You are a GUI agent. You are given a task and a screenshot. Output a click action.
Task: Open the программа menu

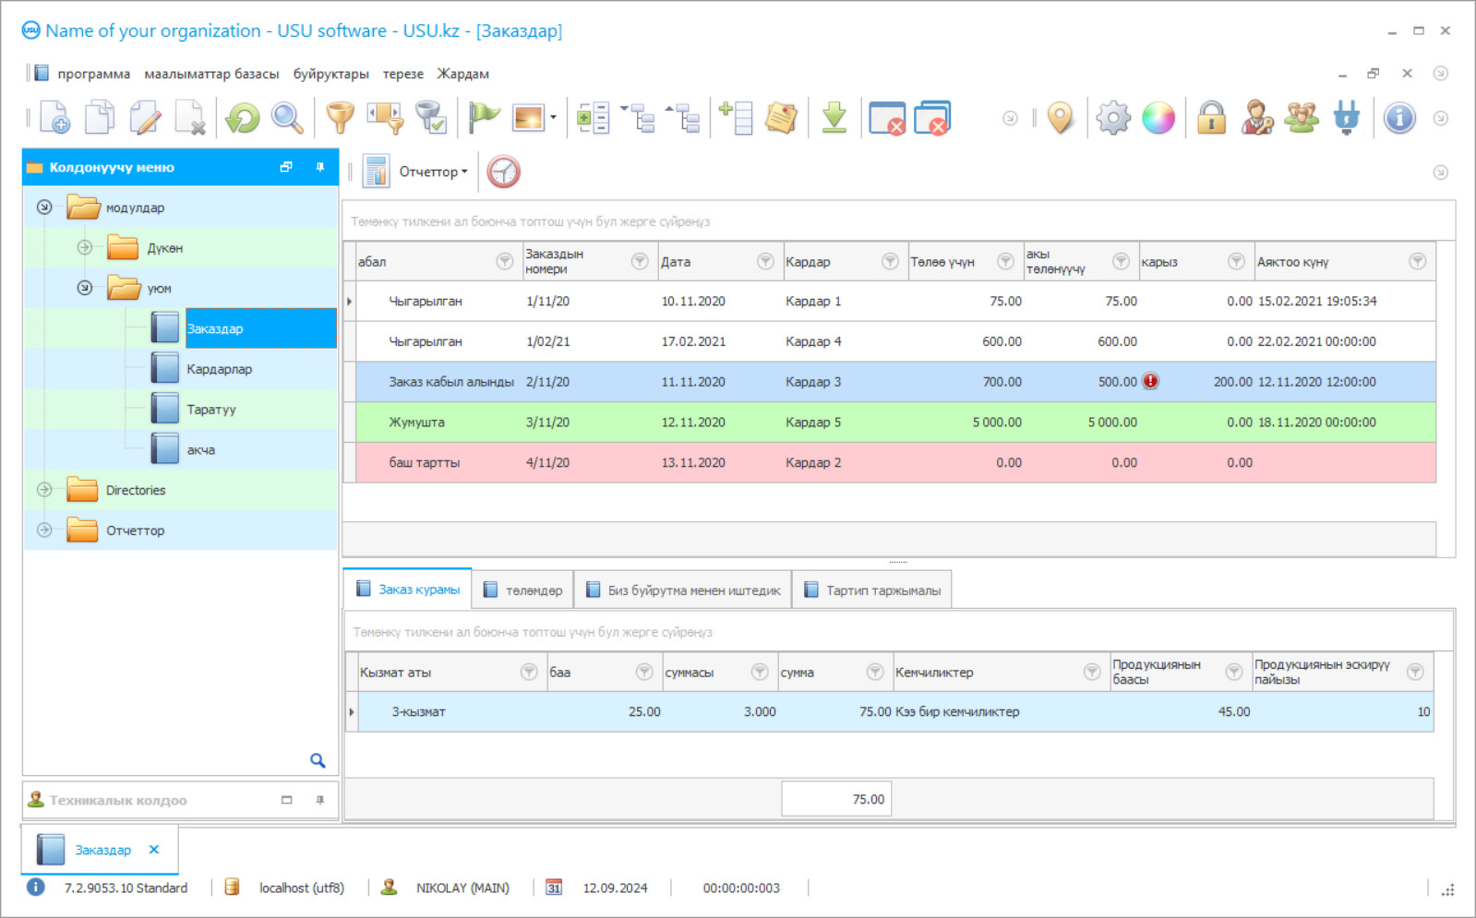tap(93, 74)
